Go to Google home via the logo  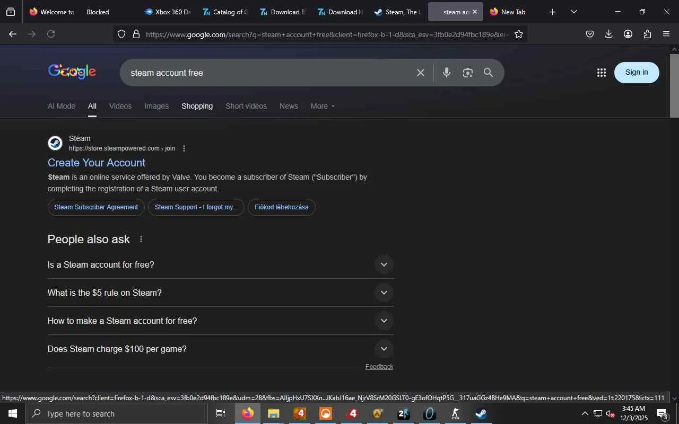[72, 72]
